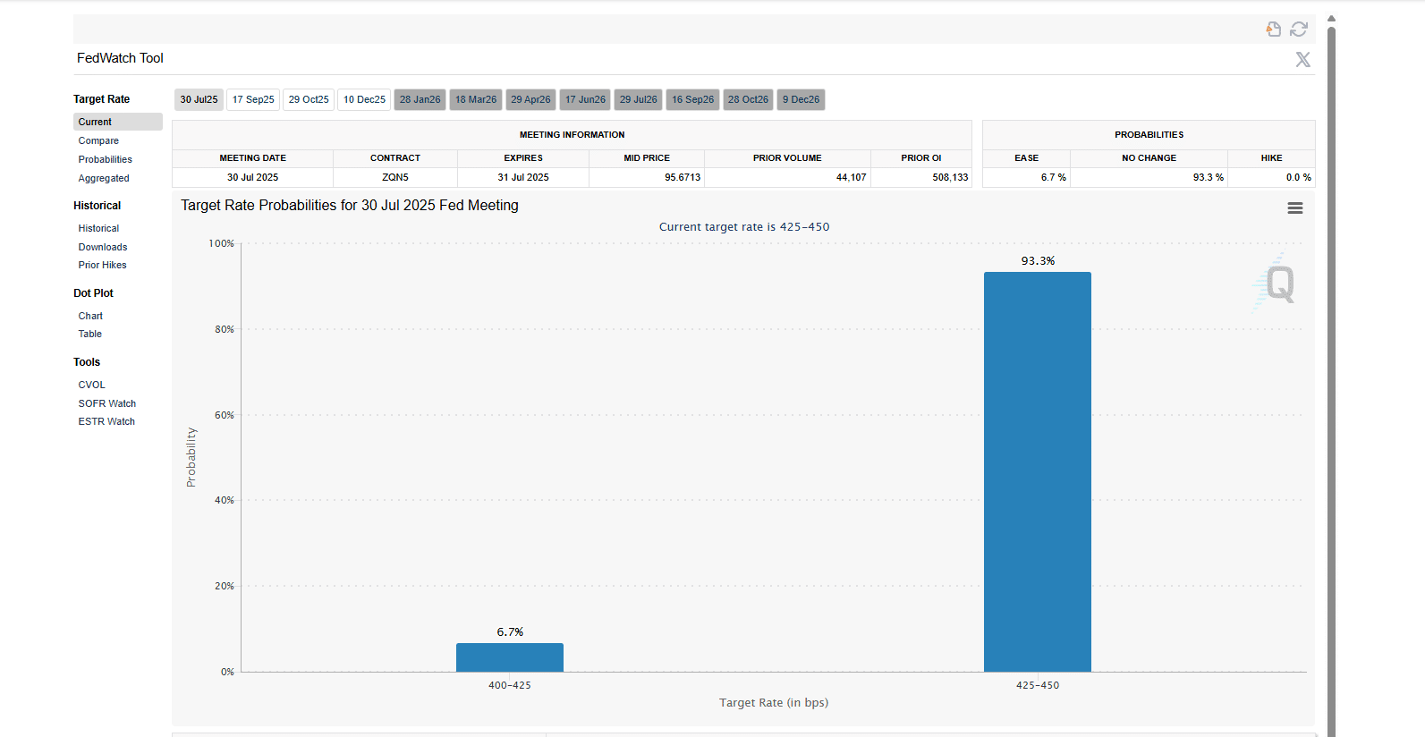Select the 17 Jun26 meeting tab
The image size is (1425, 737).
585,99
